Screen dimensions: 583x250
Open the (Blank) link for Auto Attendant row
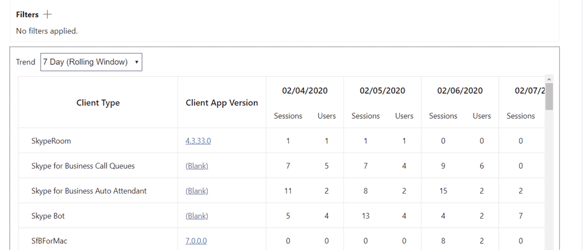click(x=197, y=191)
